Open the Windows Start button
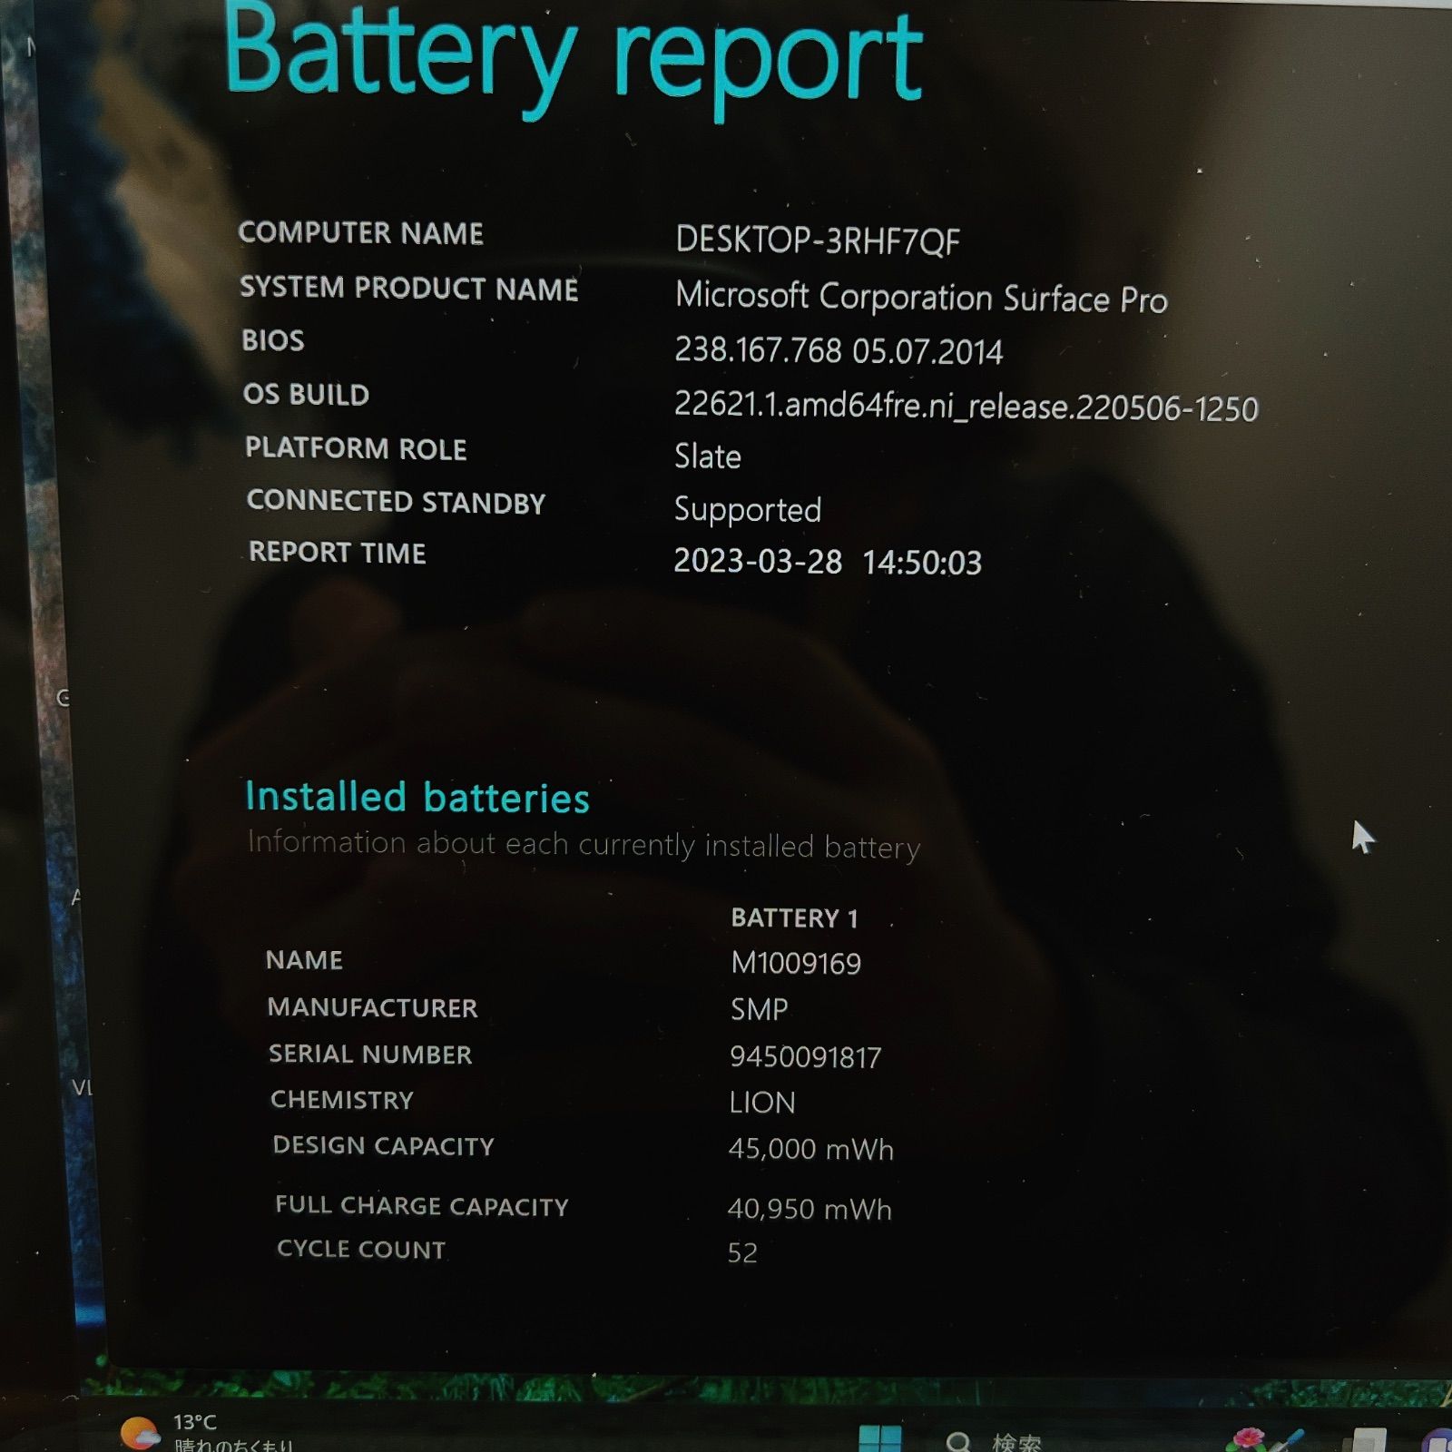This screenshot has height=1452, width=1452. 879,1439
